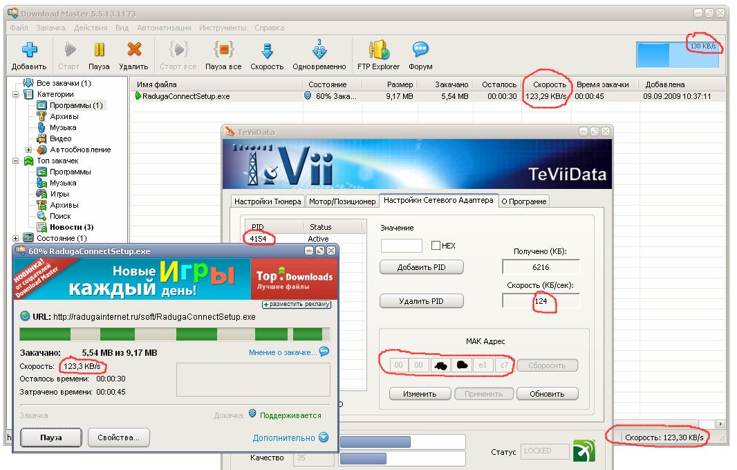The image size is (737, 470).
Task: Open the Одновременно toolbar icon
Action: [x=319, y=49]
